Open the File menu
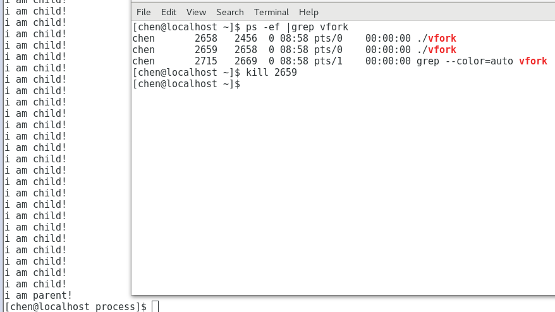Image resolution: width=555 pixels, height=312 pixels. tap(143, 13)
